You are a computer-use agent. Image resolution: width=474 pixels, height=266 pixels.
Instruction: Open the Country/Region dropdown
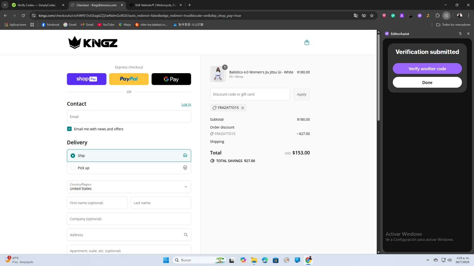tap(129, 187)
